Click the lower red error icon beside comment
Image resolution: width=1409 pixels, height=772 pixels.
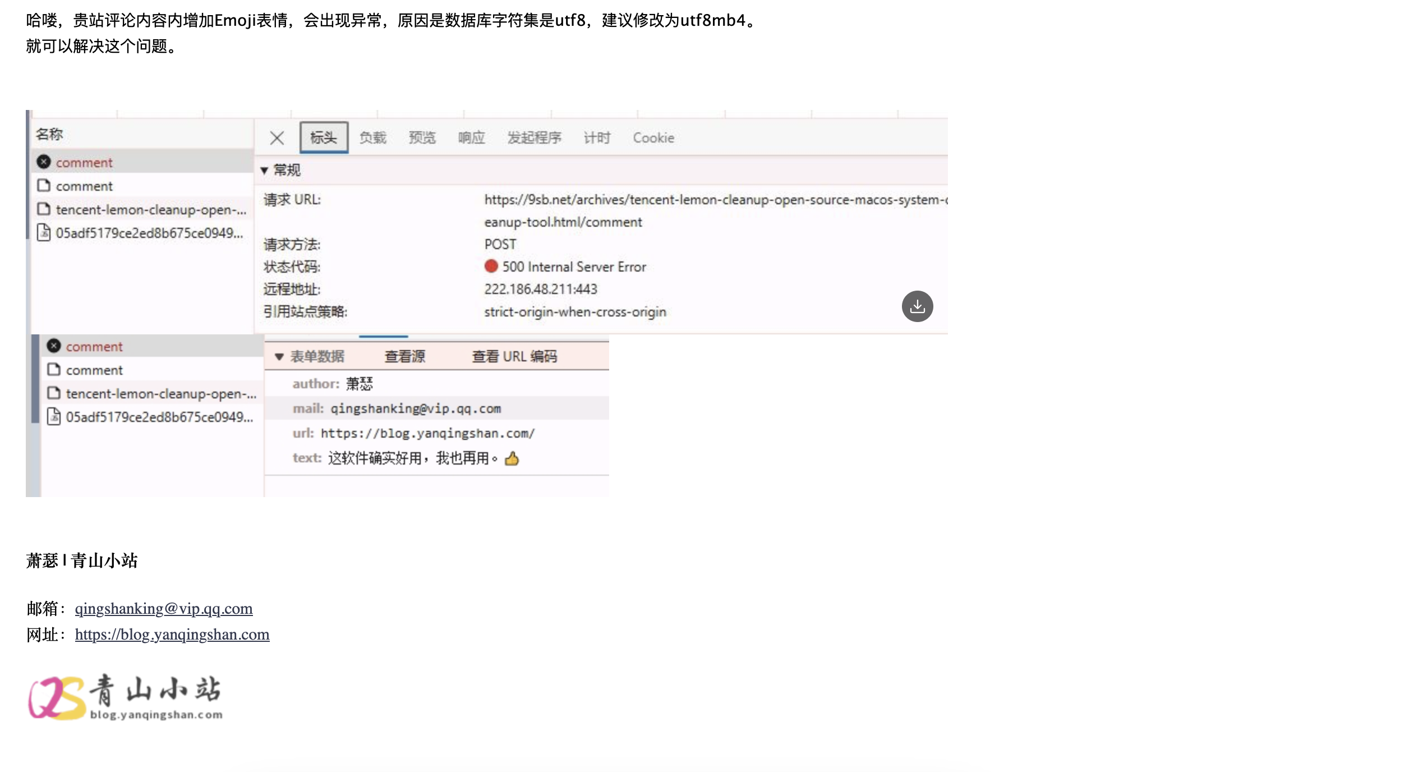pyautogui.click(x=54, y=346)
